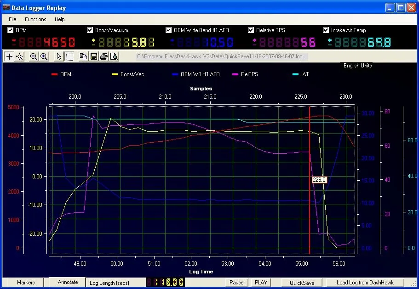The image size is (419, 289).
Task: Disable the Intake Air Temp checkbox
Action: [326, 30]
